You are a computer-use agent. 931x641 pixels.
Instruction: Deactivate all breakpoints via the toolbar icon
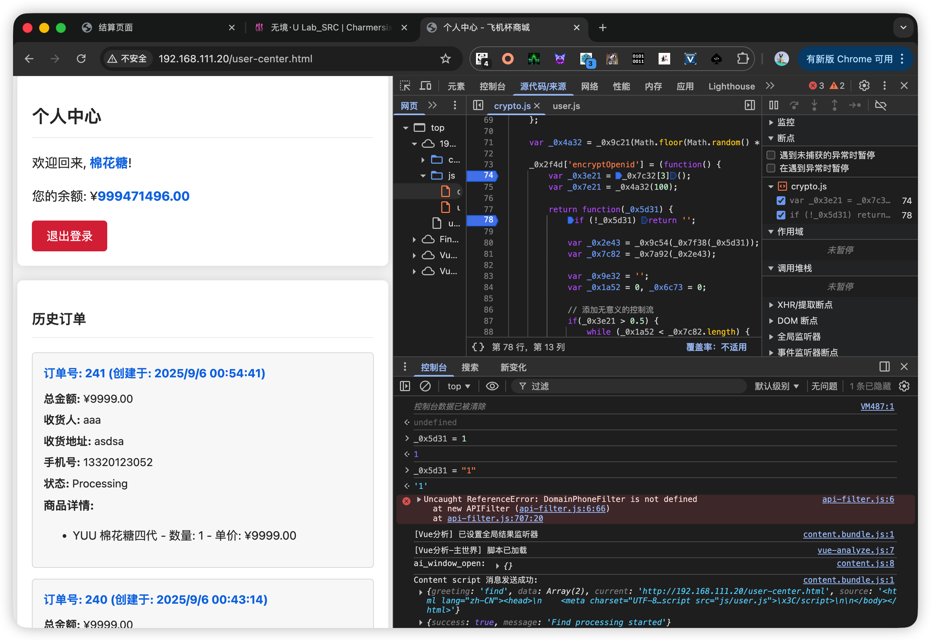tap(881, 105)
